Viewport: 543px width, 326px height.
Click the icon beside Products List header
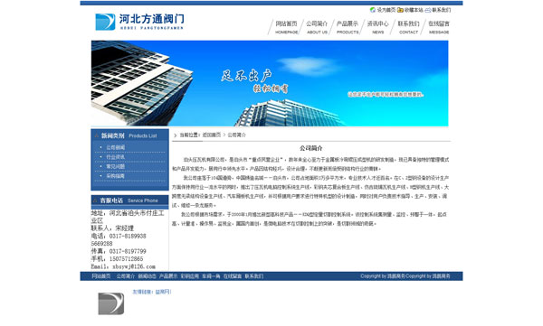coord(97,135)
